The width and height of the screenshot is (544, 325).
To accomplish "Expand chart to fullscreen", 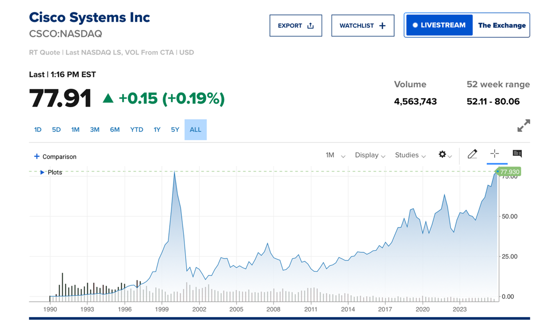I will [x=524, y=126].
